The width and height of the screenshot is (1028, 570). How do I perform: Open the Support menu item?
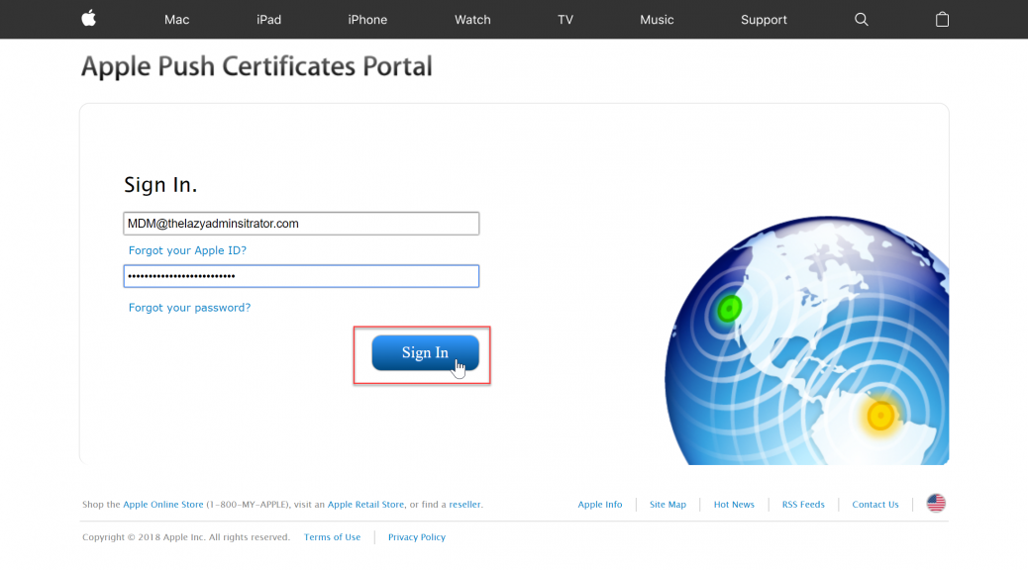[764, 20]
